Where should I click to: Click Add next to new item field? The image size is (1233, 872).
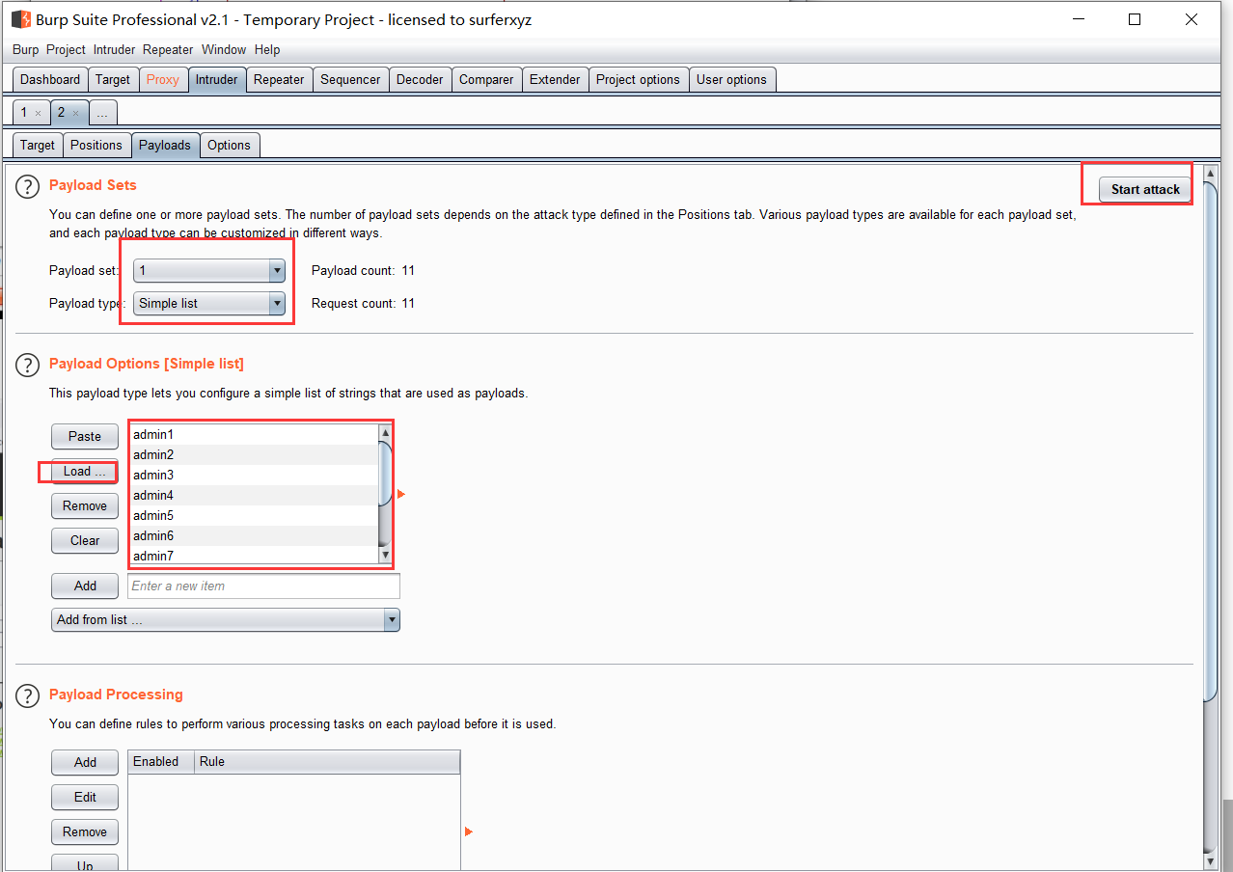[x=85, y=586]
